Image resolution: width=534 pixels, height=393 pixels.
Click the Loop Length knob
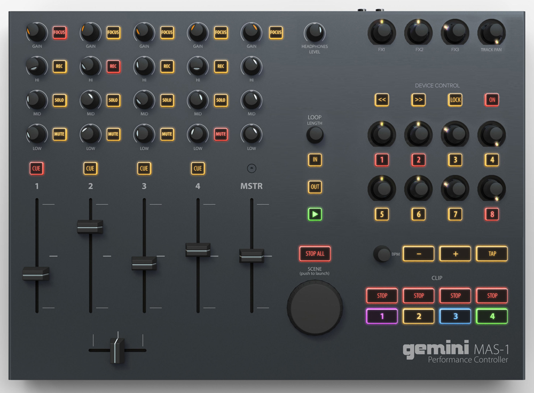point(315,135)
